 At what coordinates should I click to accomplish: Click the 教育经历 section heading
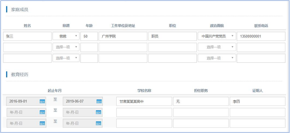pos(20,75)
